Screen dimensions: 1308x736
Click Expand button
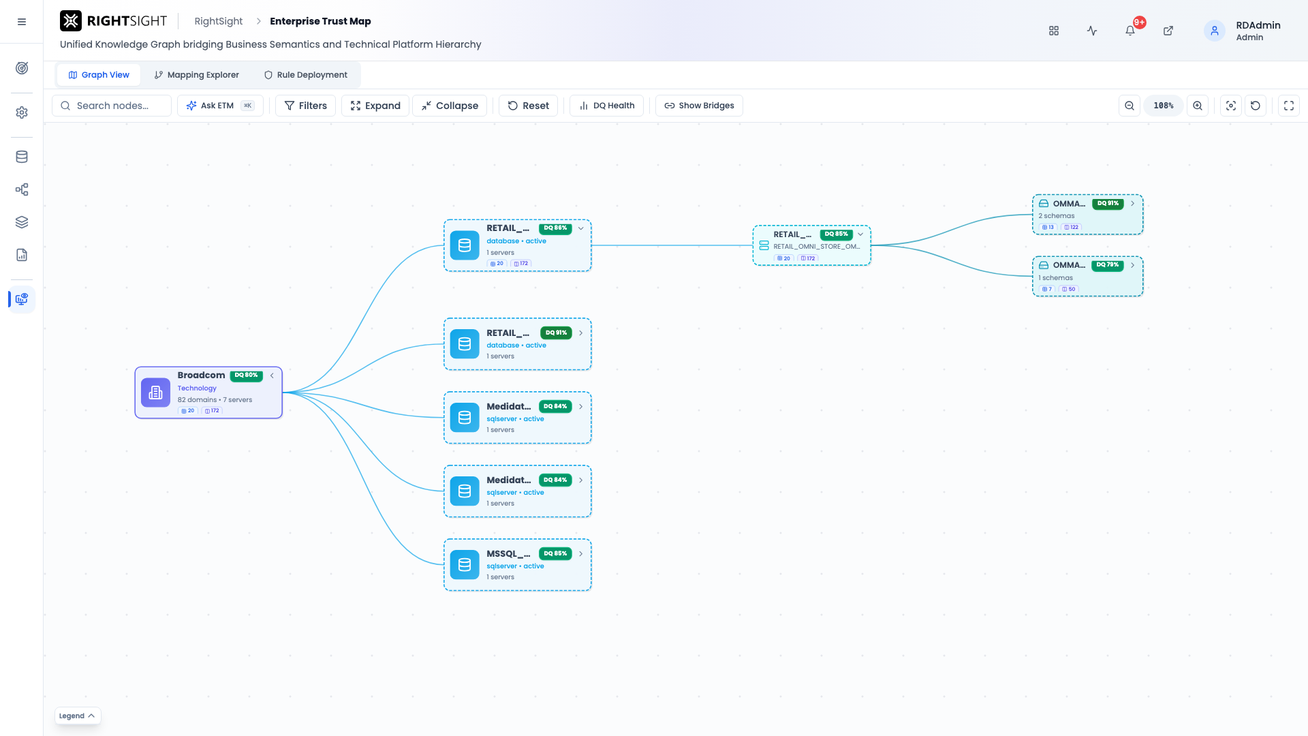click(x=375, y=106)
